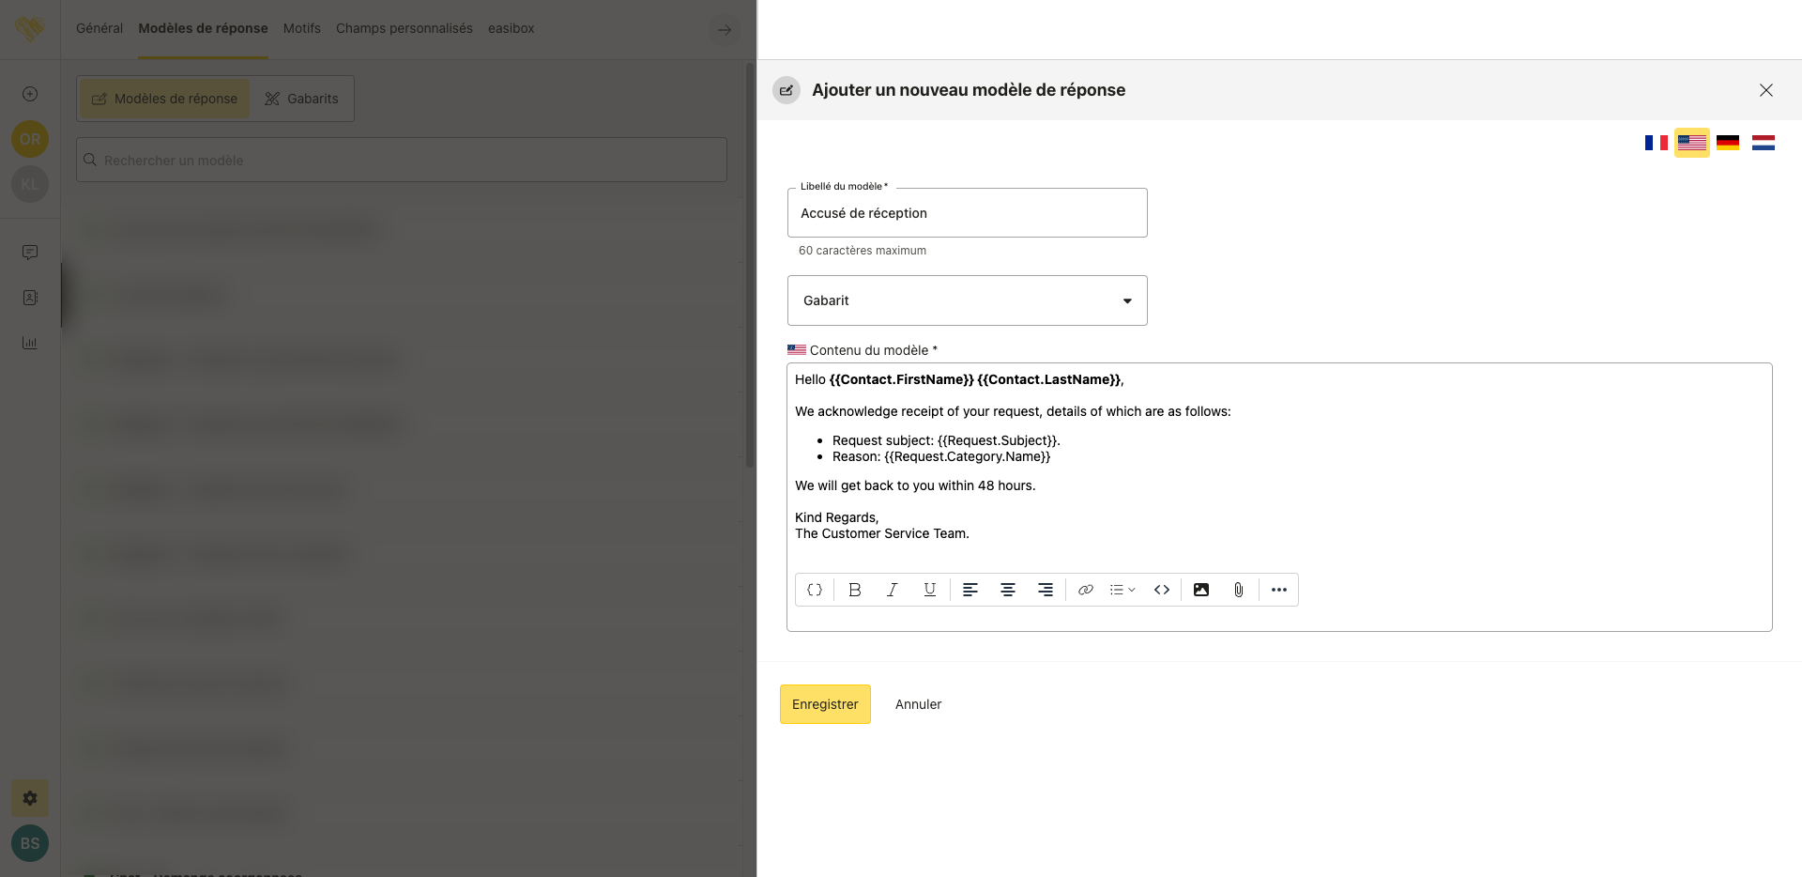The image size is (1802, 877).
Task: Open the code view icon
Action: (1162, 590)
